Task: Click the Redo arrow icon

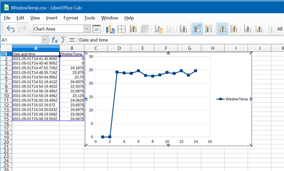Action: (x=22, y=29)
